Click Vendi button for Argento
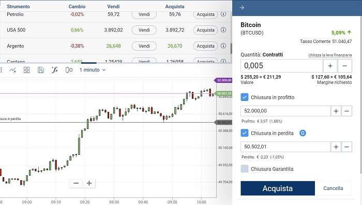The height and width of the screenshot is (205, 362). pyautogui.click(x=144, y=46)
